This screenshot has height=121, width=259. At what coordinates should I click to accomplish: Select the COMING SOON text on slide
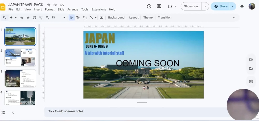148,63
